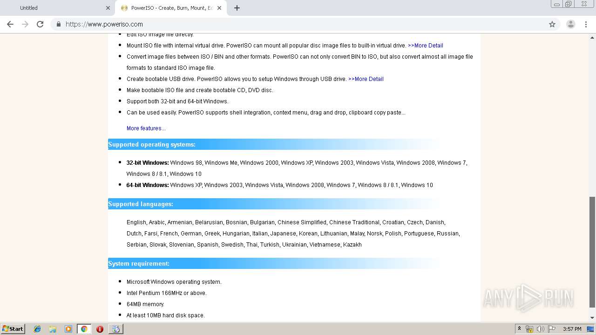Click the browser forward arrow
This screenshot has width=596, height=335.
click(25, 24)
